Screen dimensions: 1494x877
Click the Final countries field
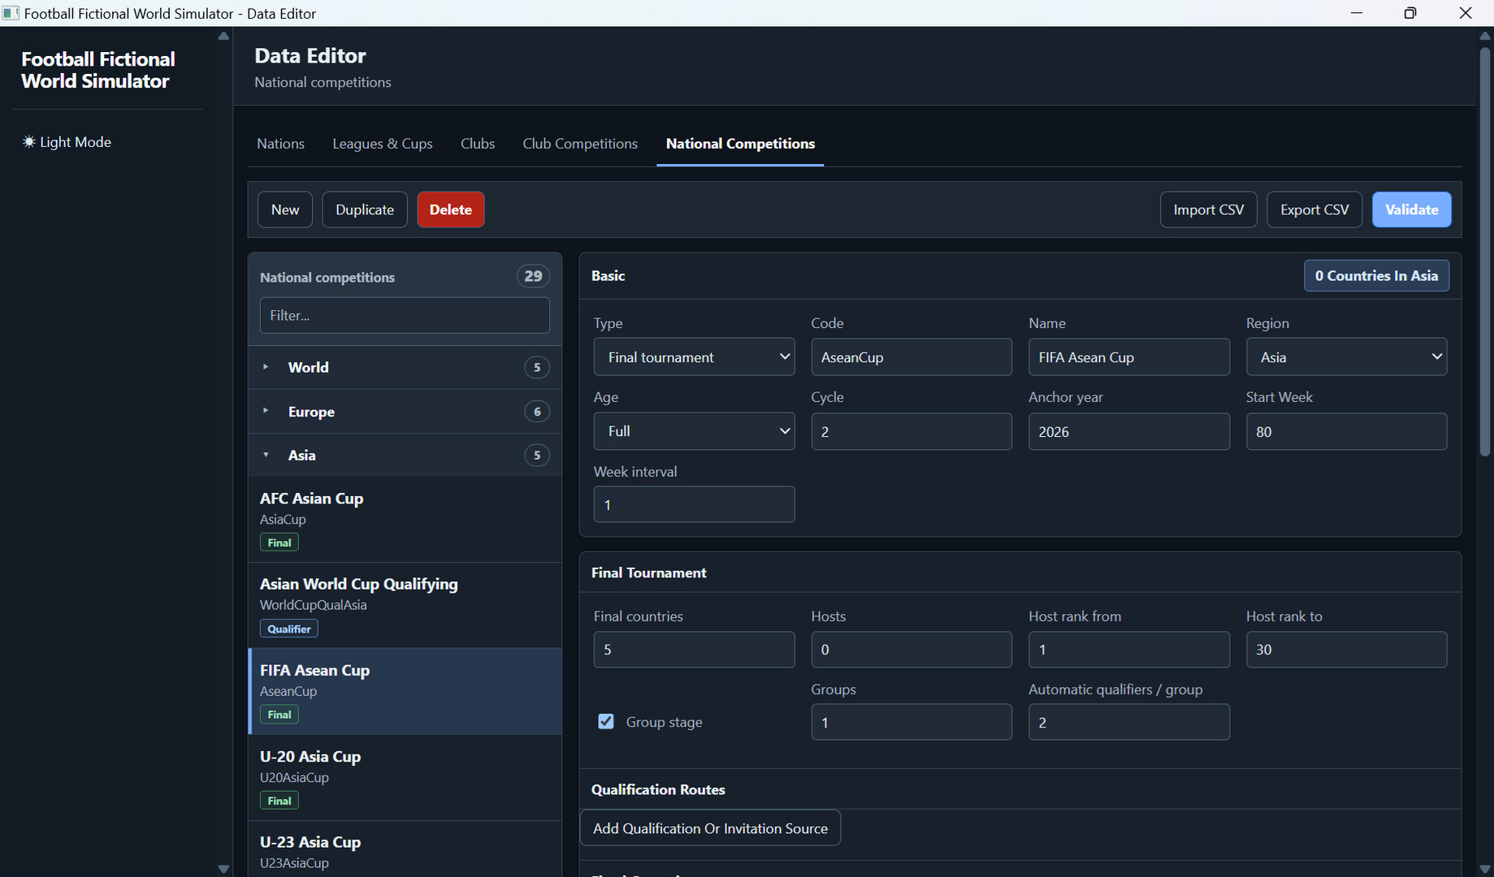(694, 650)
